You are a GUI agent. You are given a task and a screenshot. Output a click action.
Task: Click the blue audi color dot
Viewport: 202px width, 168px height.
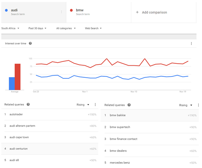[6, 10]
